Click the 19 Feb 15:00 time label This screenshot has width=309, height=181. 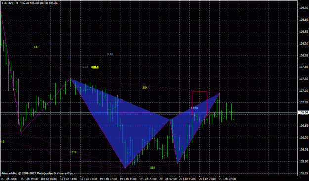(128, 179)
